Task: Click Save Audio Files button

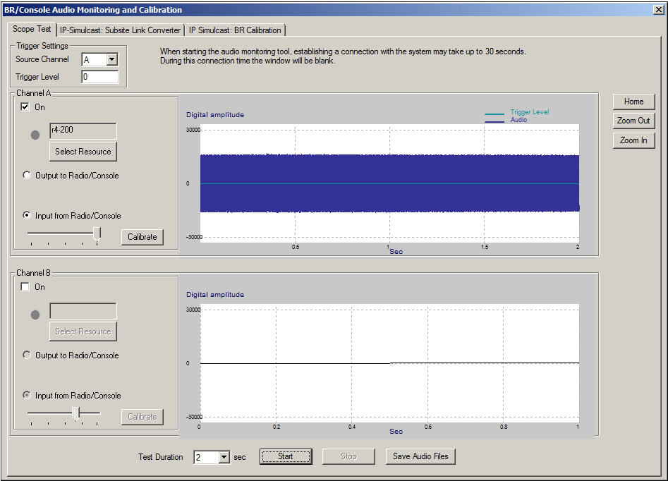Action: pyautogui.click(x=420, y=456)
